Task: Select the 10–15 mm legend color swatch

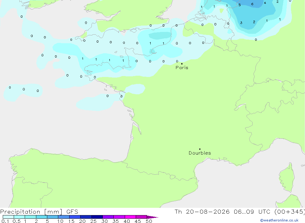Action: 64,217
